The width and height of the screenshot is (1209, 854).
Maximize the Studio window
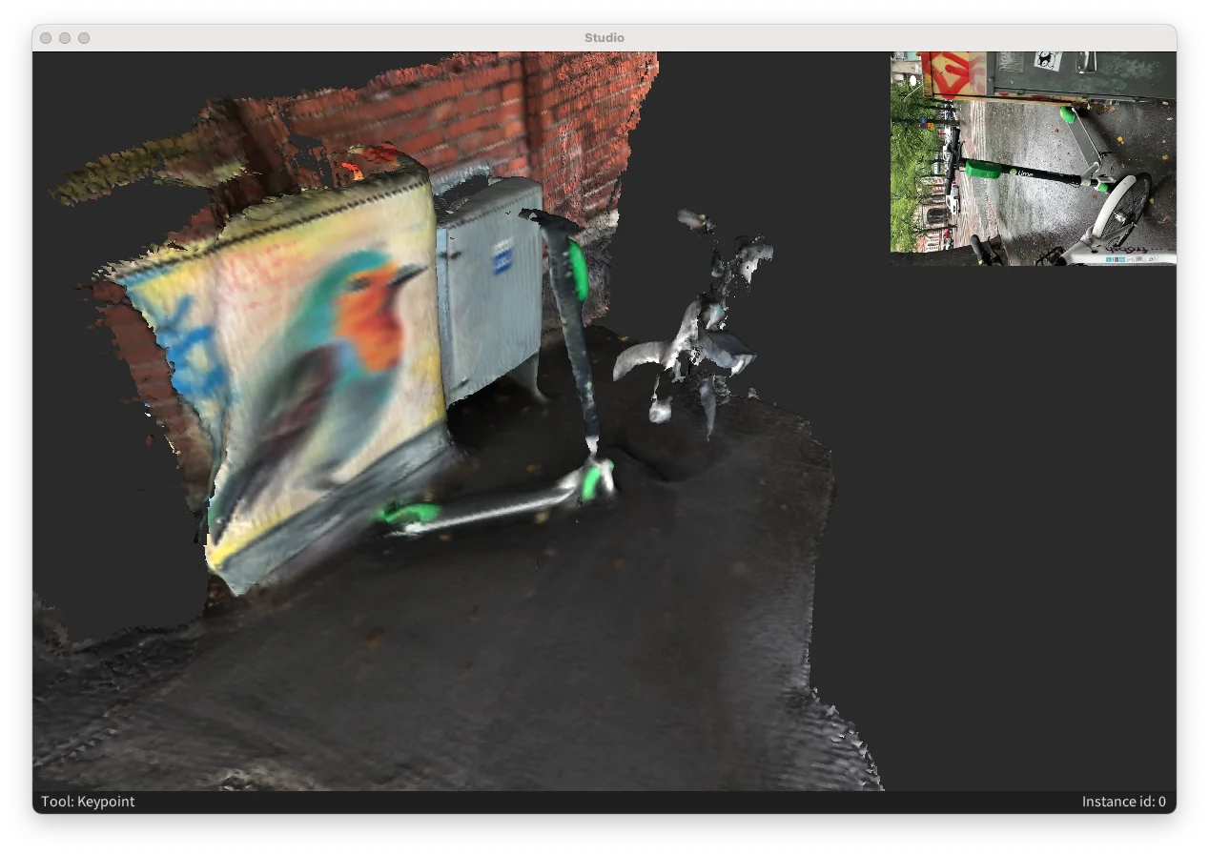[84, 38]
